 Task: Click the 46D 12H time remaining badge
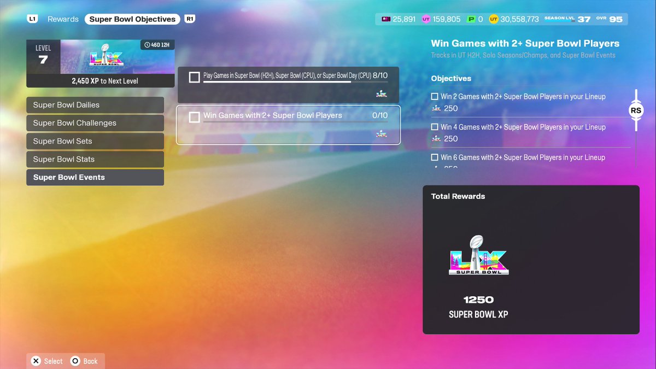click(x=157, y=45)
